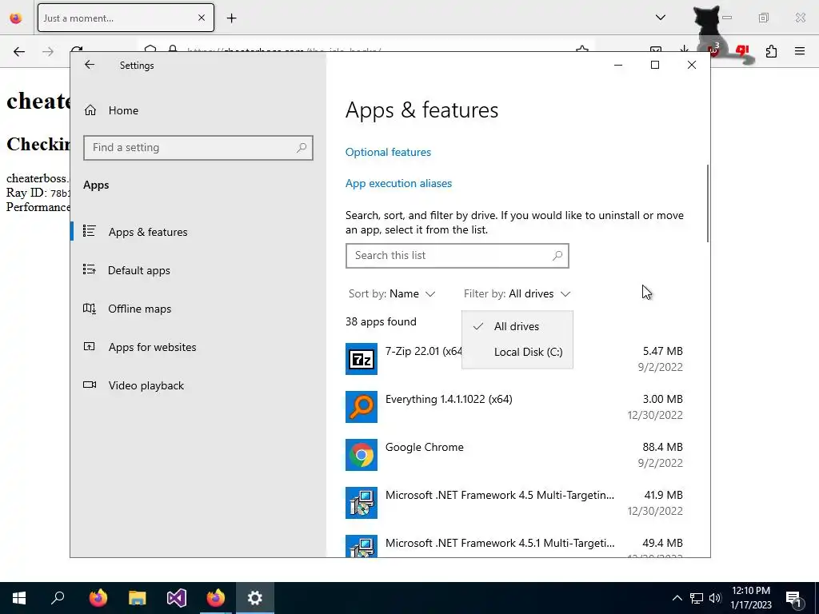The height and width of the screenshot is (614, 819).
Task: Open Offline maps section
Action: coord(139,309)
